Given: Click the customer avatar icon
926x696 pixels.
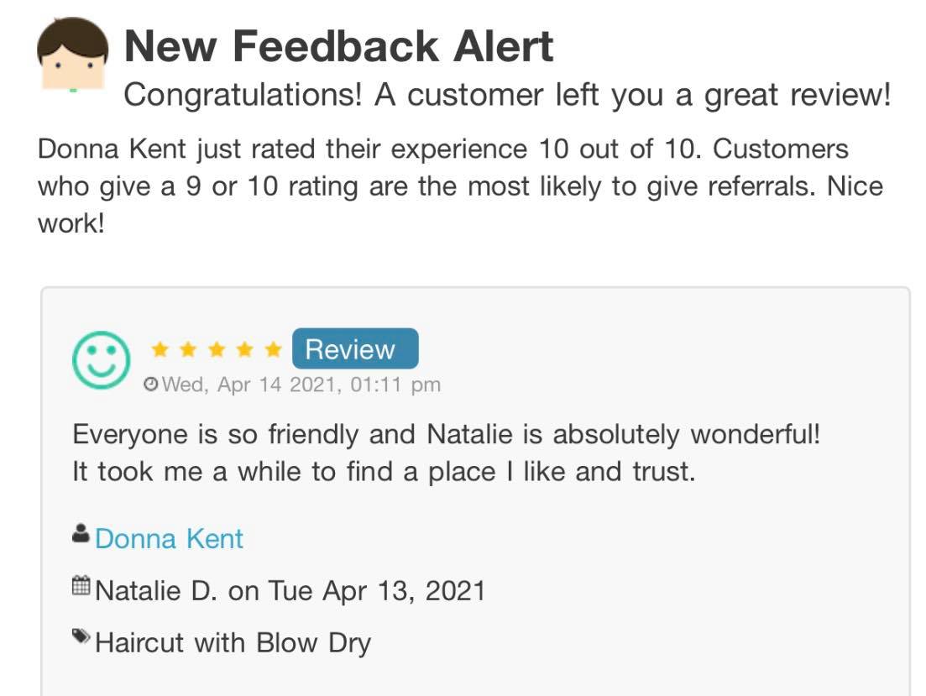Looking at the screenshot, I should tap(72, 55).
